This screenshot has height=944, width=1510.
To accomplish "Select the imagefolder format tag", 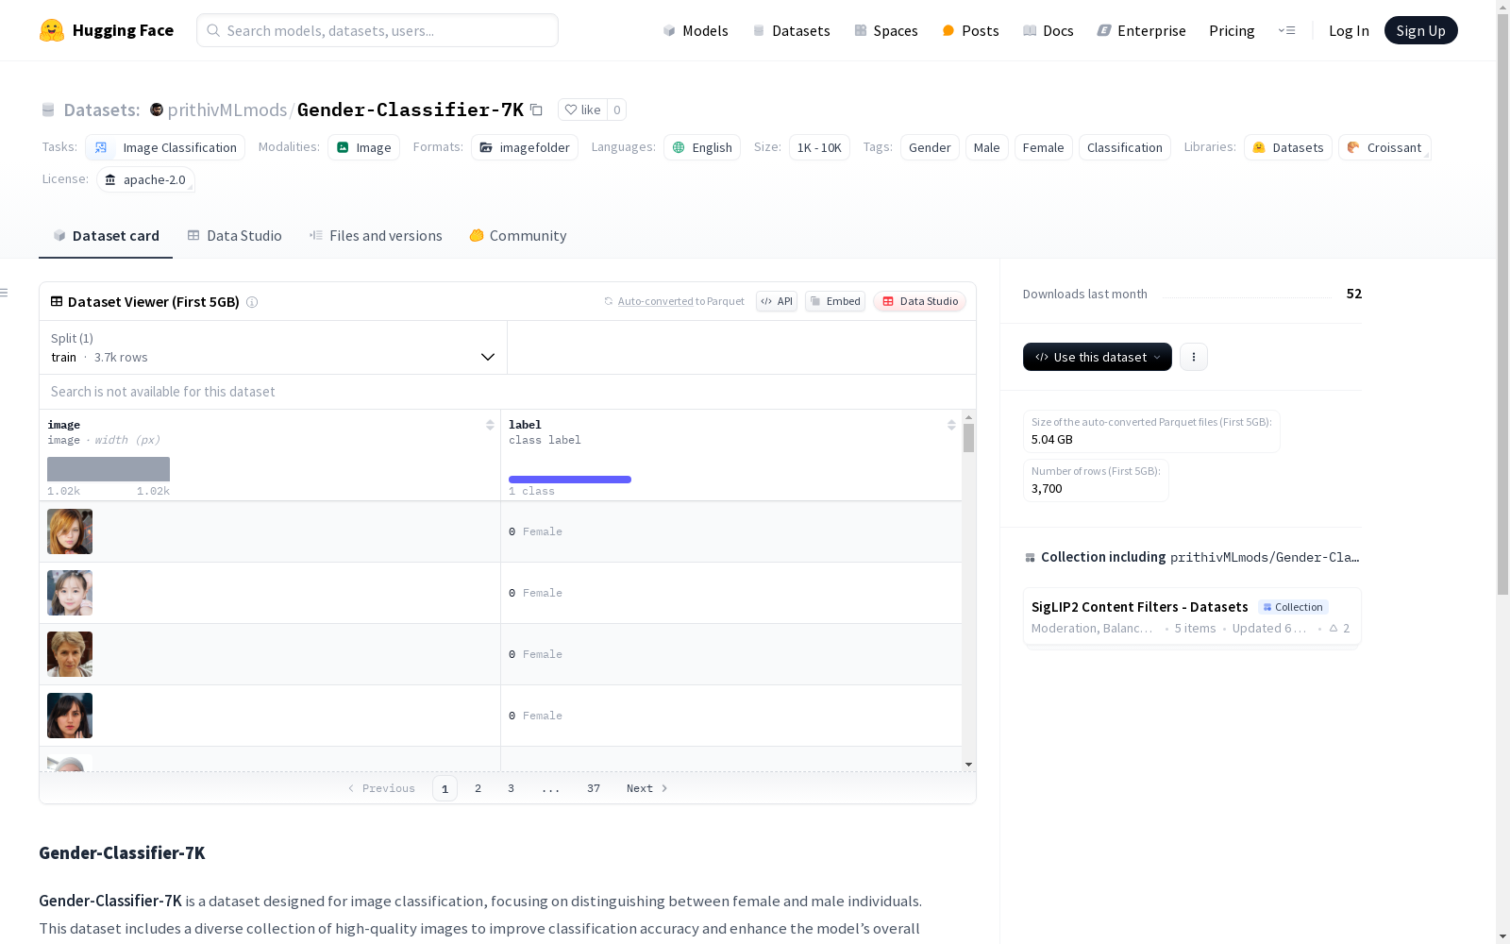I will click(525, 147).
